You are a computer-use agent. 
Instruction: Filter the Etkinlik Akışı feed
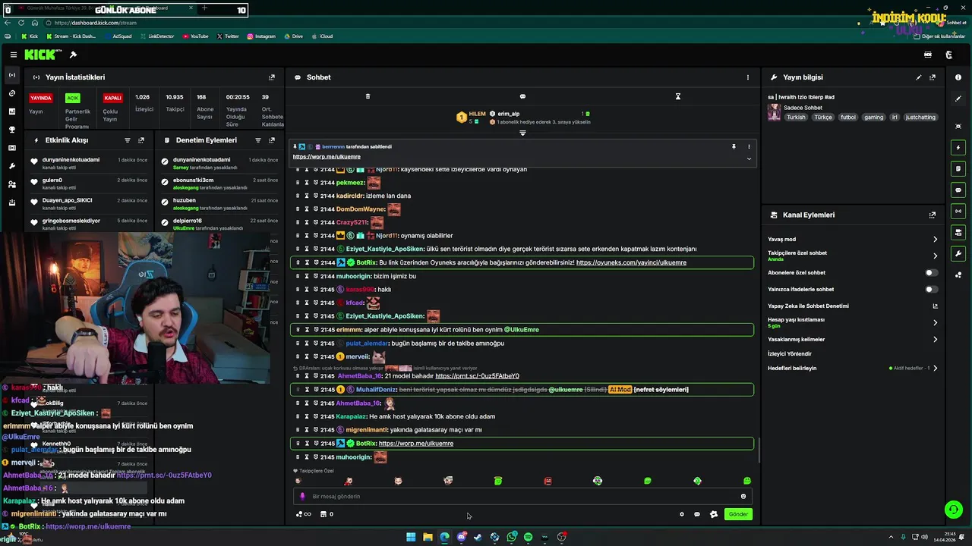127,140
